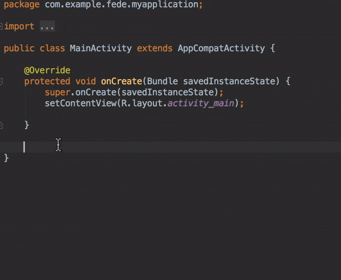Viewport: 341px width, 280px height.
Task: Place the caret on the MainActivity class name
Action: pyautogui.click(x=101, y=48)
